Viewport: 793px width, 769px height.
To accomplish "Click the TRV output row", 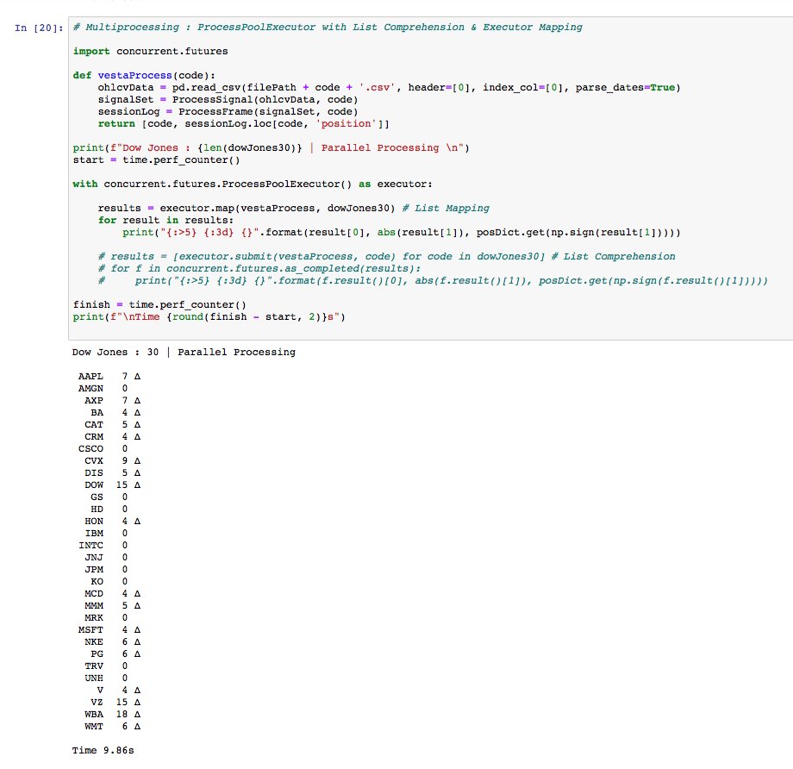I will tap(106, 666).
